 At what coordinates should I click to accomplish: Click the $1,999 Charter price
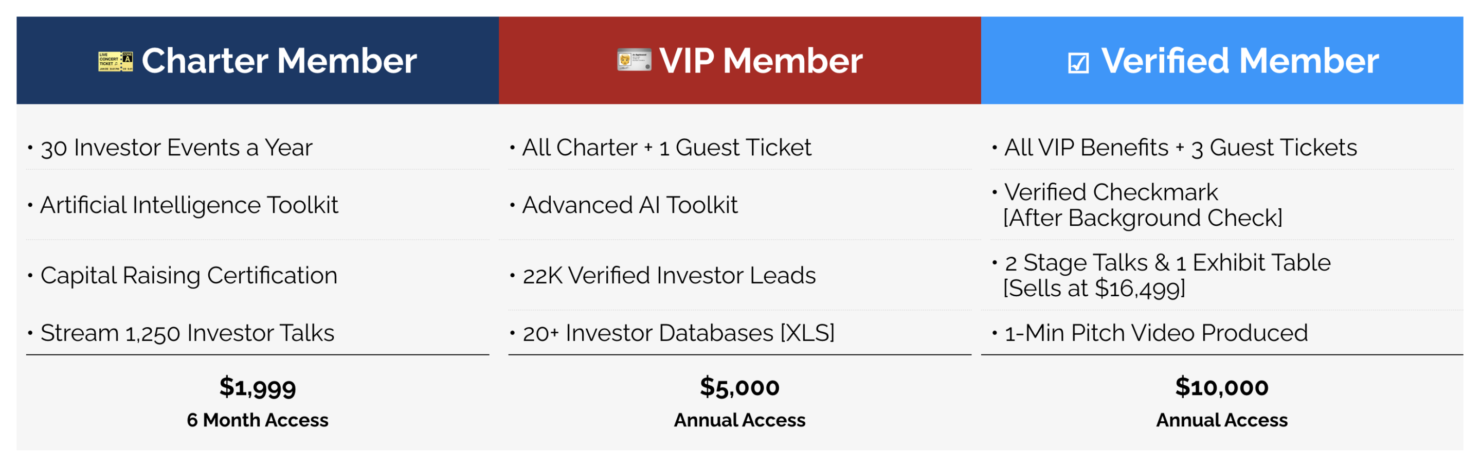[x=258, y=387]
